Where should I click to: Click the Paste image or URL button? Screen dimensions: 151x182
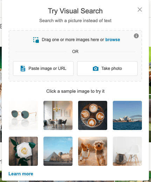click(x=43, y=69)
